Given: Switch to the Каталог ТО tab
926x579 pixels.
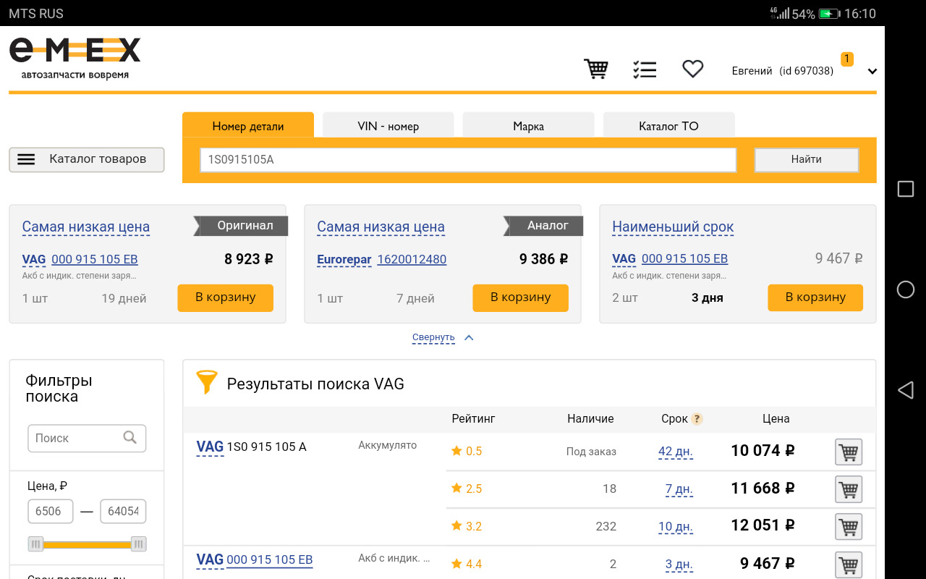Looking at the screenshot, I should [668, 126].
